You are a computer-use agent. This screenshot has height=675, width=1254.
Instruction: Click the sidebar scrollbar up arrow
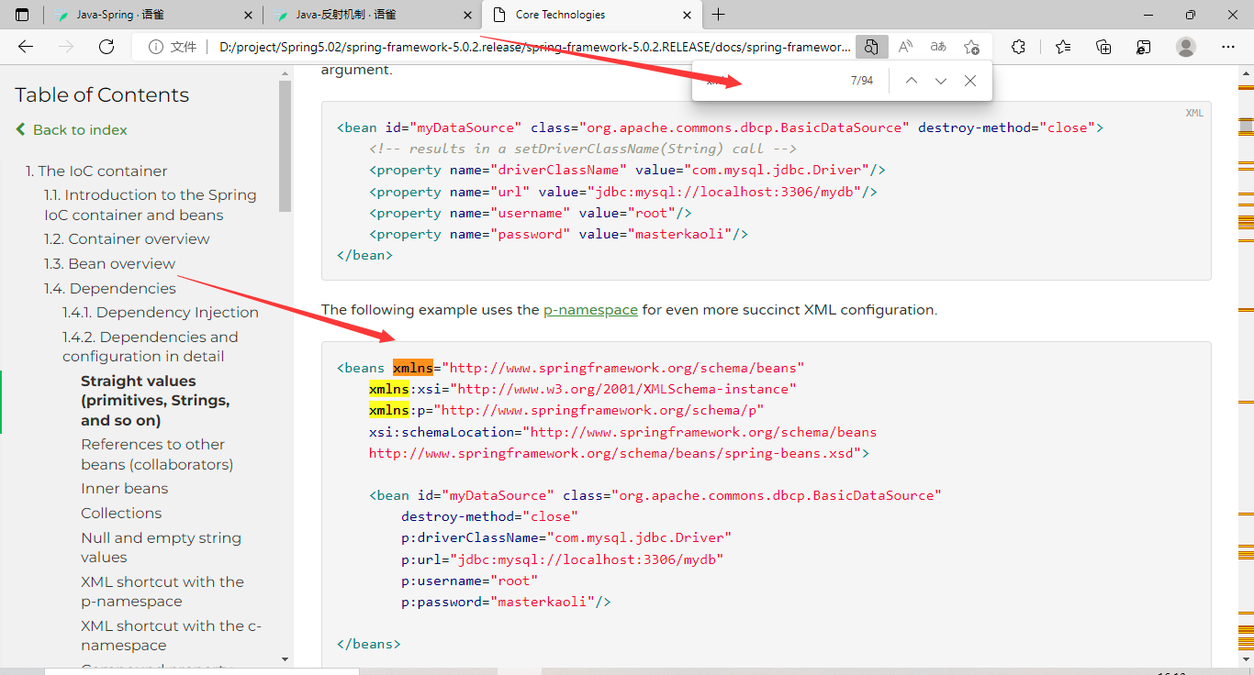(285, 73)
